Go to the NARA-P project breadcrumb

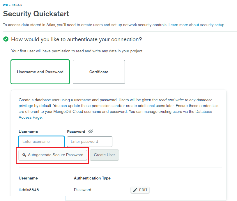[17, 5]
